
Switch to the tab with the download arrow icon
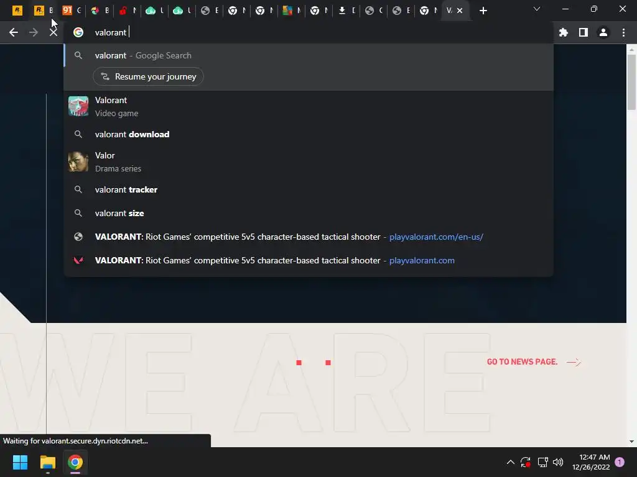pos(346,11)
